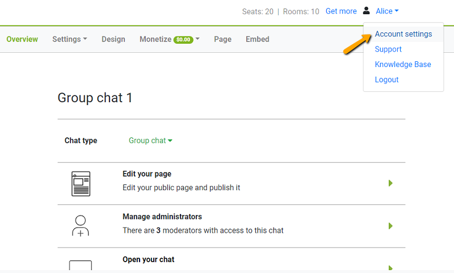Open Knowledge Base from the menu
This screenshot has height=273, width=454.
click(x=402, y=65)
